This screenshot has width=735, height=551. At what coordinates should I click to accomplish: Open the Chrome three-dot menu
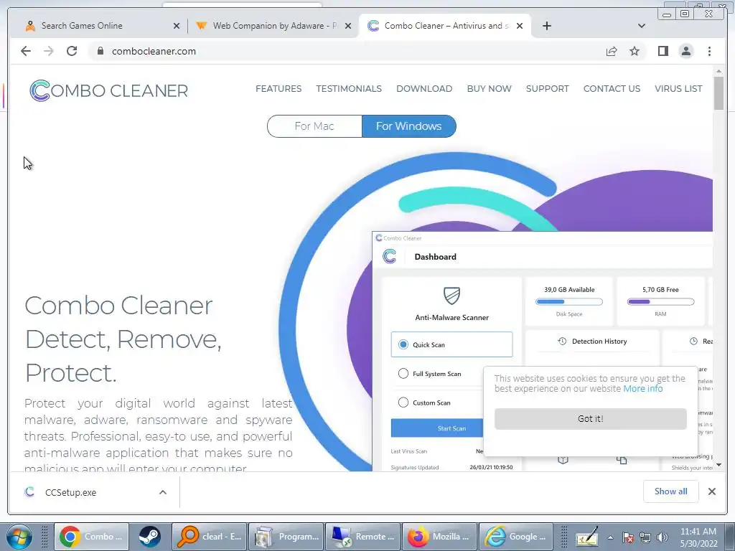pos(709,51)
